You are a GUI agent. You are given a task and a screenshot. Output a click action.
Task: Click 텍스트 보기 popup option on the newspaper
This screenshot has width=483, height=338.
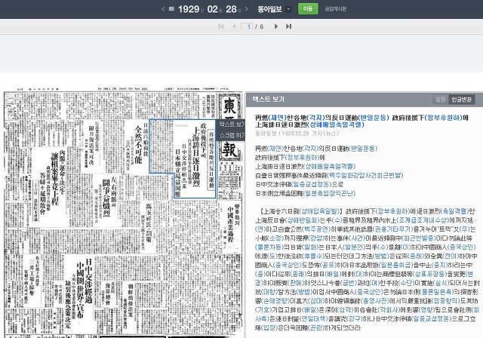pyautogui.click(x=232, y=124)
